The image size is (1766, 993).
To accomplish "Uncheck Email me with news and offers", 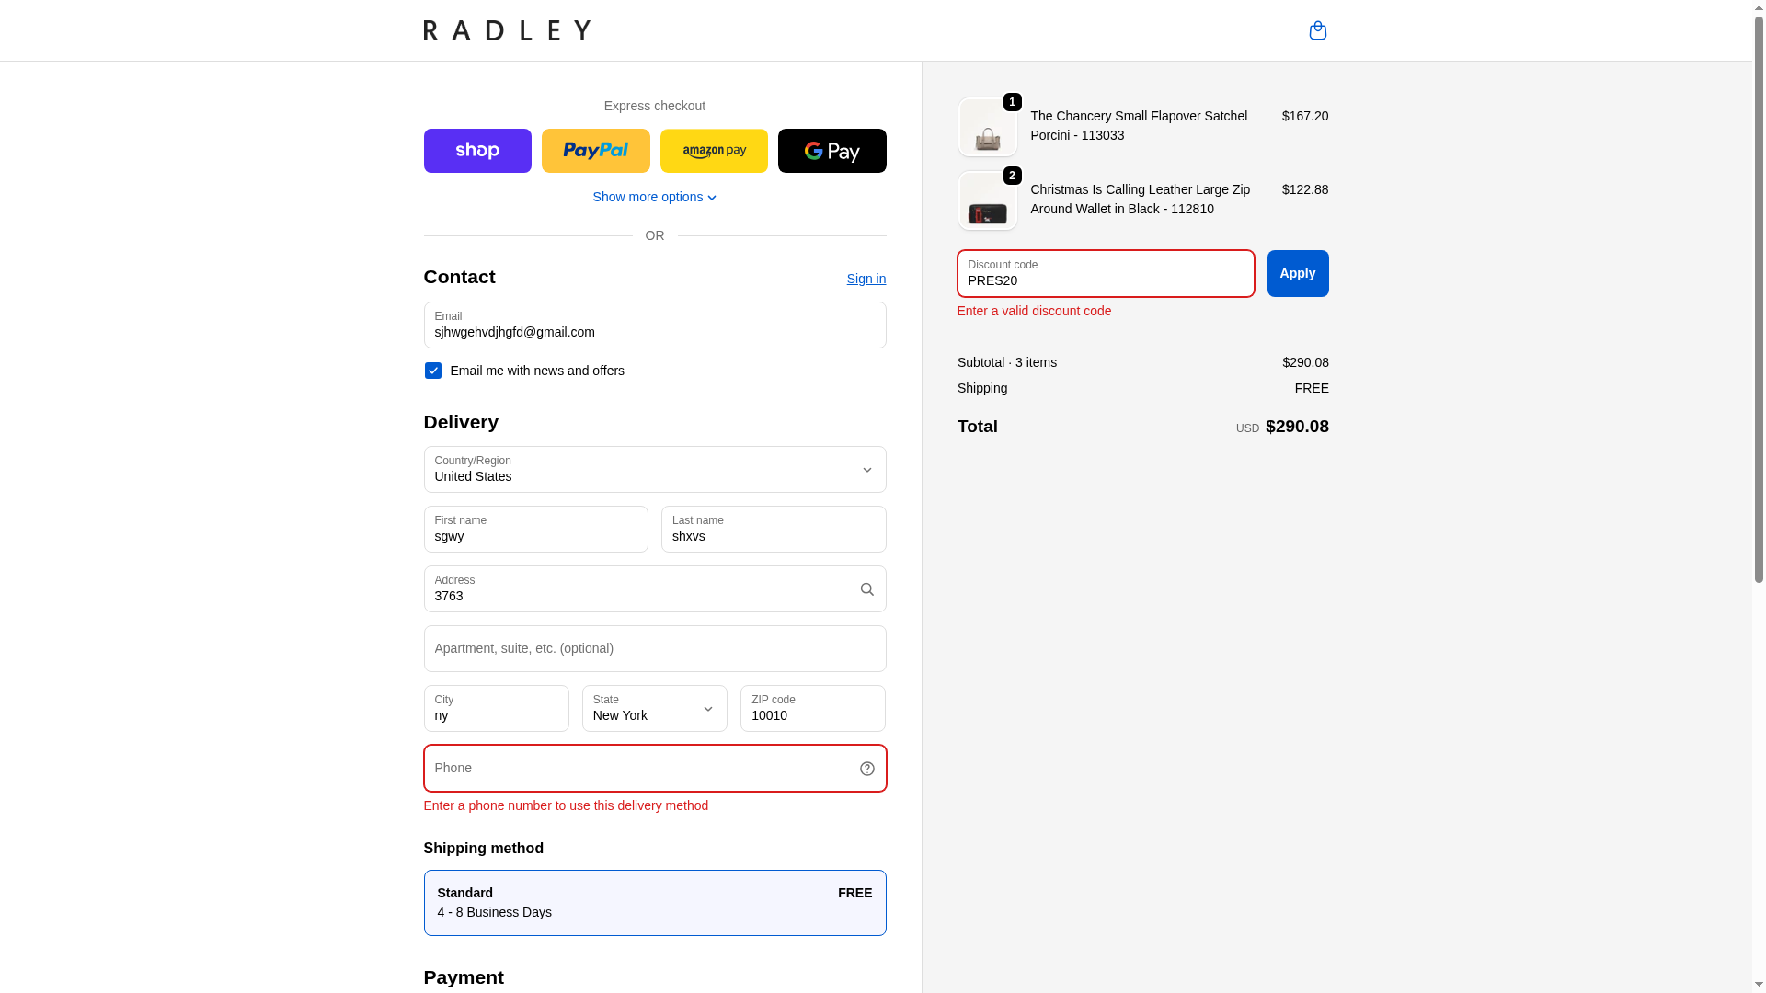I will (432, 371).
